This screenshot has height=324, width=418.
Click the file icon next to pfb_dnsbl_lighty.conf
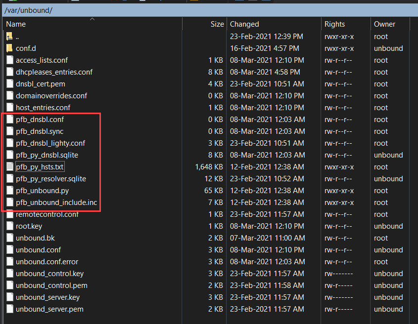[x=10, y=143]
